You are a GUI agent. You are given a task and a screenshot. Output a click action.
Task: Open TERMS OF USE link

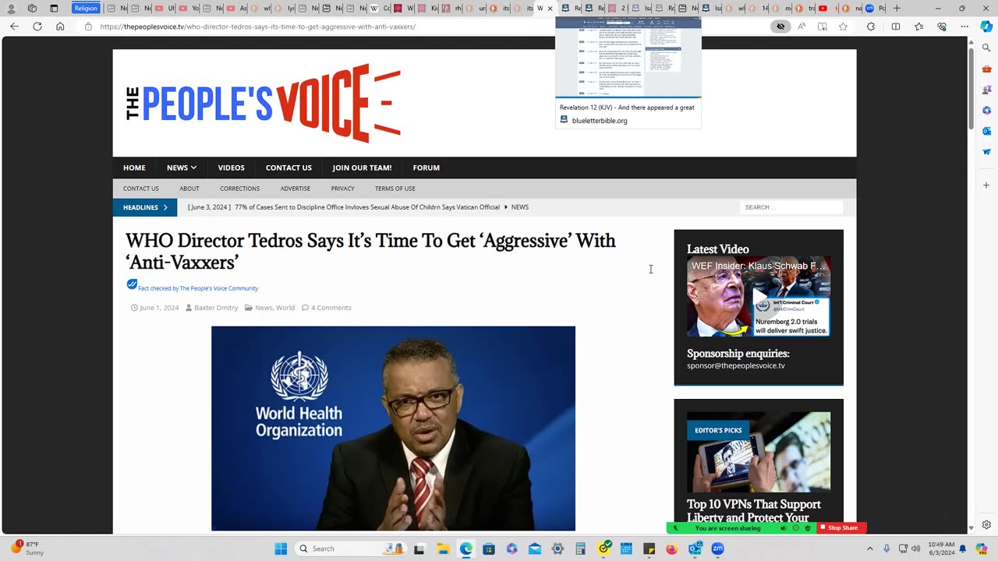click(x=395, y=189)
